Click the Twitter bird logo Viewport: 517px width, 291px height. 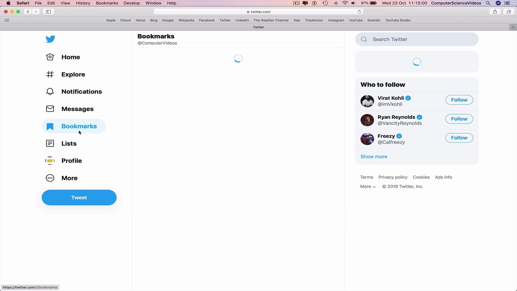tap(50, 39)
